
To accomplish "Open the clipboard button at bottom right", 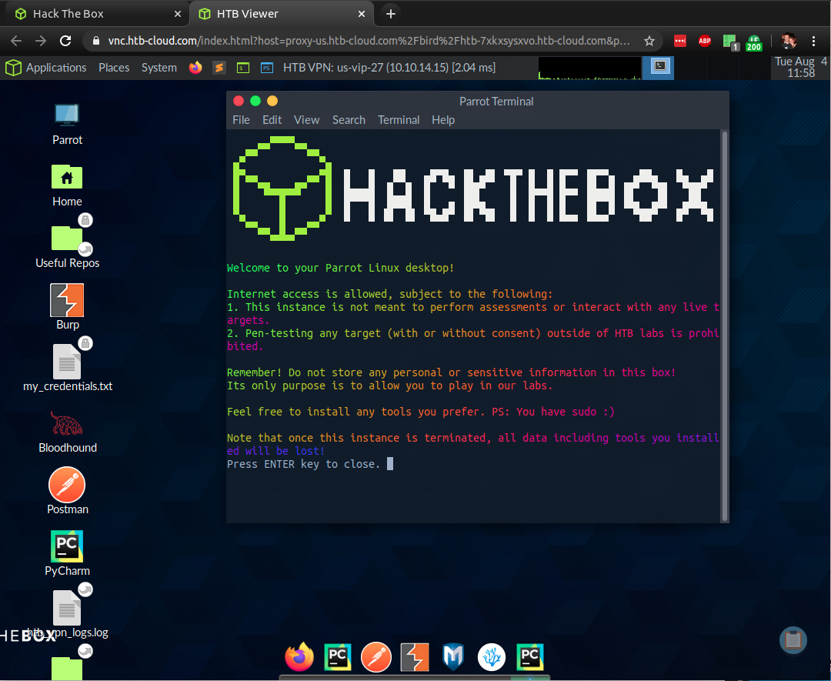I will (x=793, y=639).
